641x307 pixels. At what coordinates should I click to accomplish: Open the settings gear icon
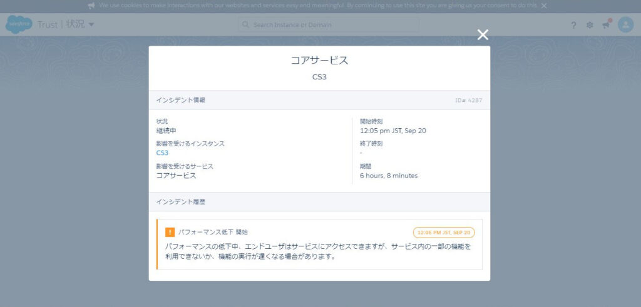click(590, 25)
